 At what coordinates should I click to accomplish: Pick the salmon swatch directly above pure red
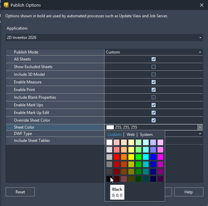click(x=116, y=150)
